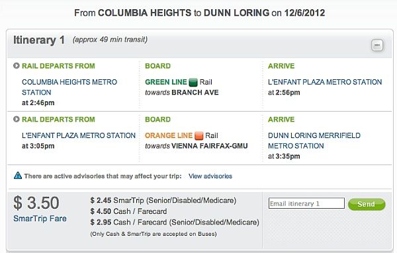Click arrow icon beside second RAIL DEPARTS FROM

(16, 120)
